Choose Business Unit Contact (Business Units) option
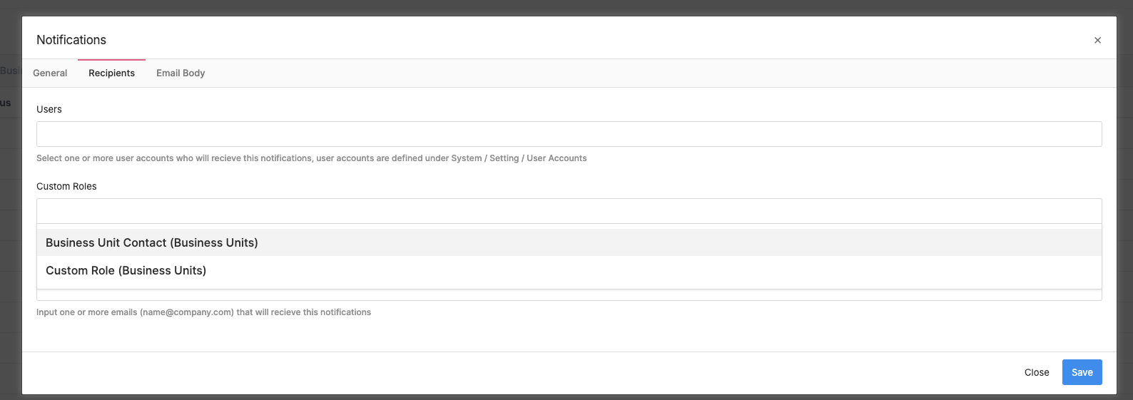The height and width of the screenshot is (400, 1133). click(x=152, y=243)
